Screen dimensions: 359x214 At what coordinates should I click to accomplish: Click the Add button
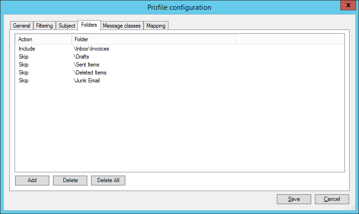tap(32, 180)
